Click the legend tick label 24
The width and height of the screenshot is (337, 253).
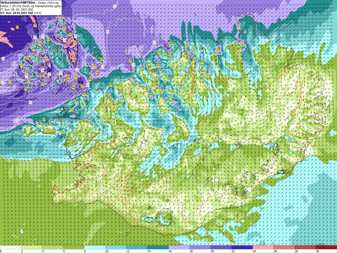[x=254, y=251]
